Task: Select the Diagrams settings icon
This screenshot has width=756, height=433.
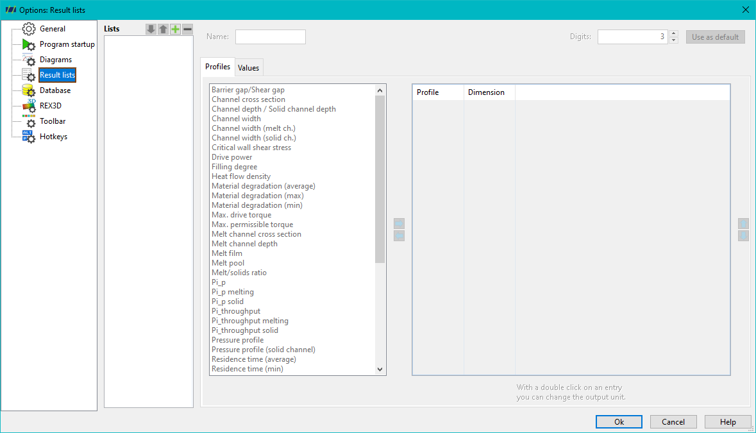Action: point(29,60)
